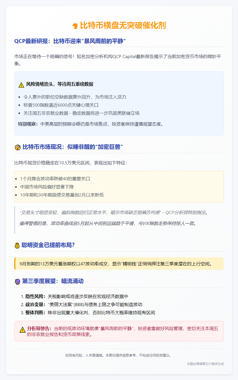Click the footer text 本图由海博笔记小程序生成
238x380 pixels.
pos(206,364)
